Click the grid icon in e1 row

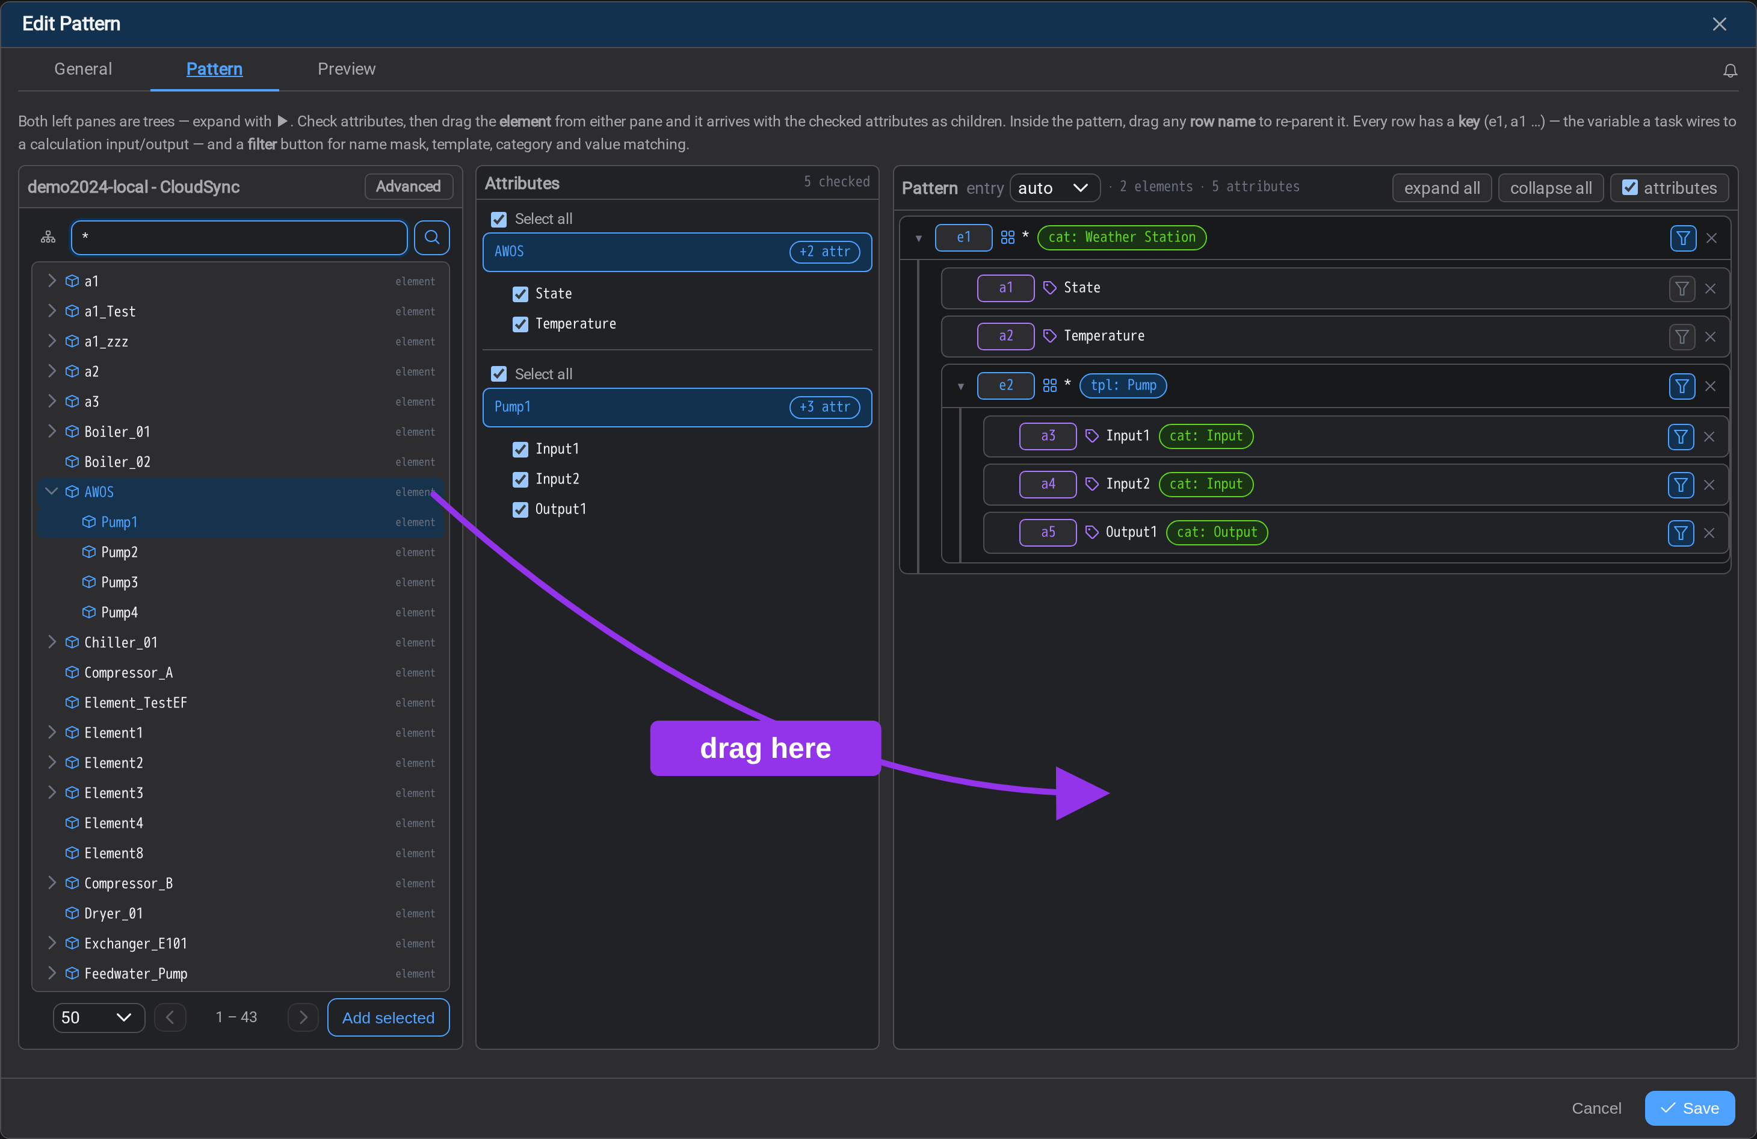tap(1007, 237)
